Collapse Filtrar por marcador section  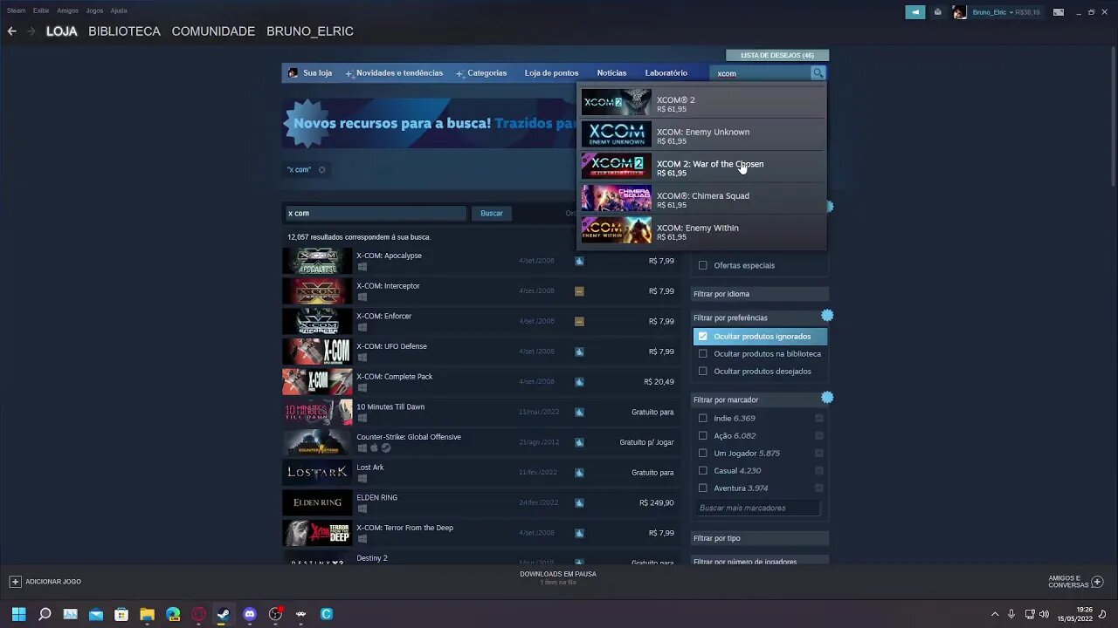pyautogui.click(x=760, y=399)
